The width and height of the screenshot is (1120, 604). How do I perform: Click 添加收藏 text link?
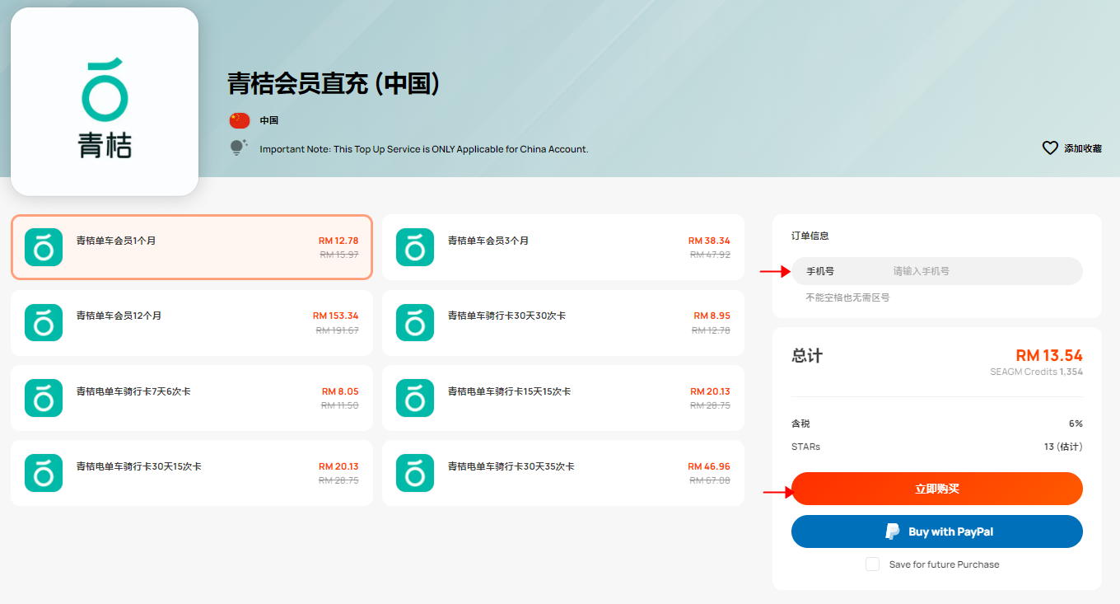[x=1083, y=148]
